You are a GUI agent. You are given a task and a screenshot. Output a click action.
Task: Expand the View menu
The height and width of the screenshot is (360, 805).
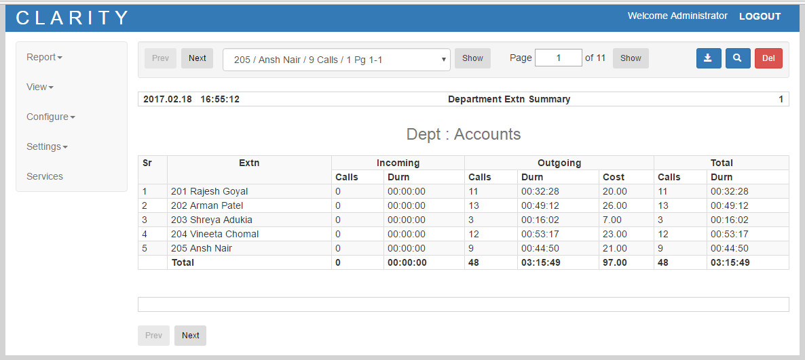39,87
